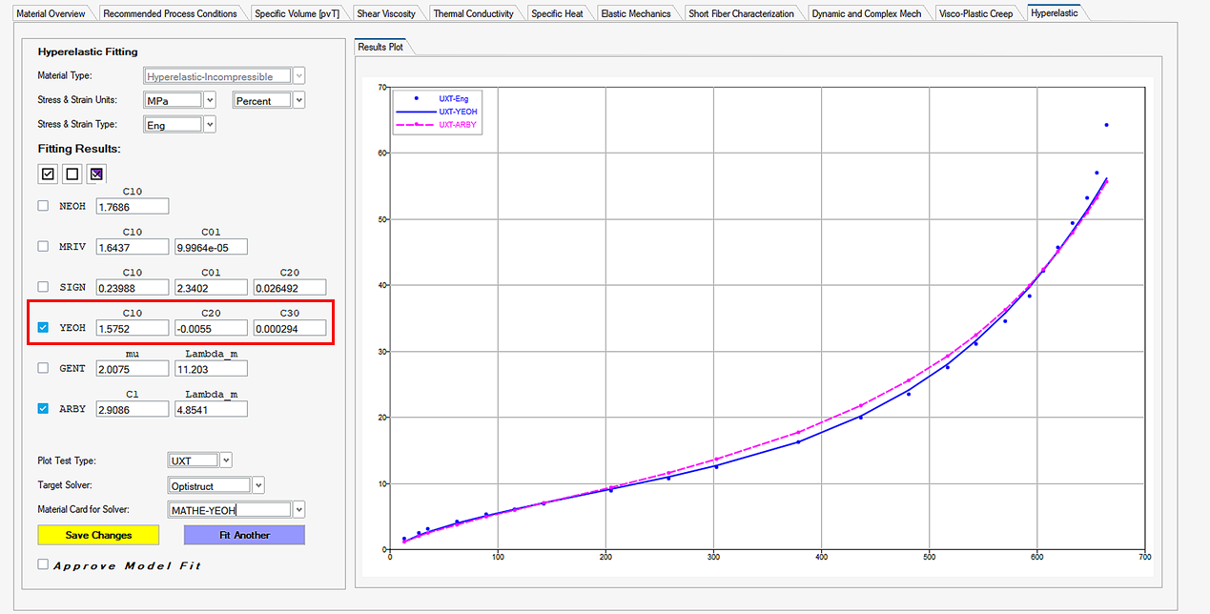Disable the YEOH model checkbox
Viewport: 1210px width, 614px height.
point(42,327)
